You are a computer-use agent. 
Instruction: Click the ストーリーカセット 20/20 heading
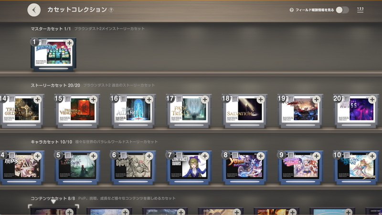click(x=55, y=86)
